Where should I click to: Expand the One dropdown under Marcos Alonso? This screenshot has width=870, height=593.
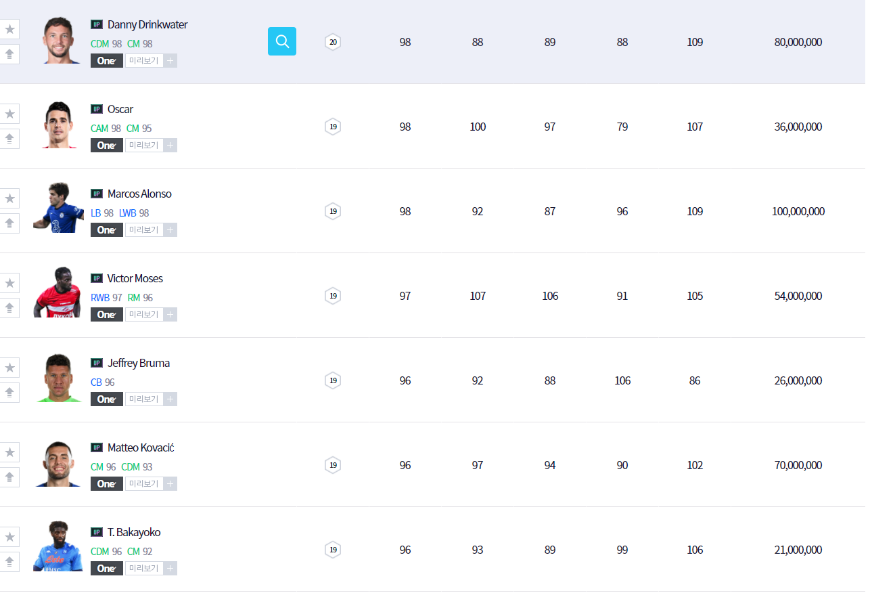pos(107,230)
